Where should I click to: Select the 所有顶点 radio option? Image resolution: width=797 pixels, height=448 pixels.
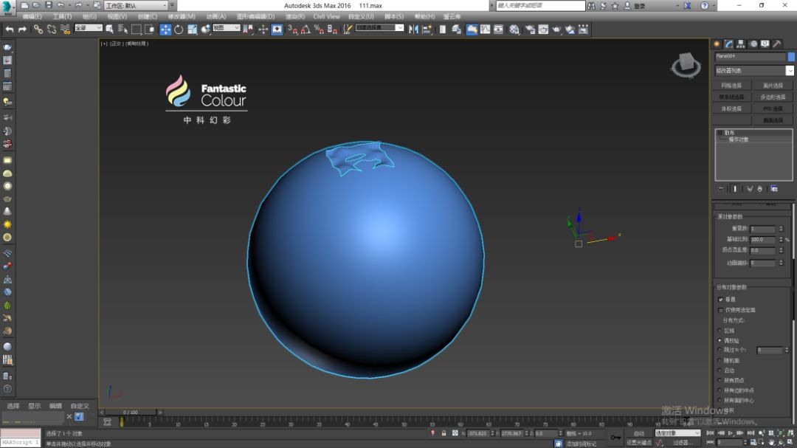click(721, 380)
